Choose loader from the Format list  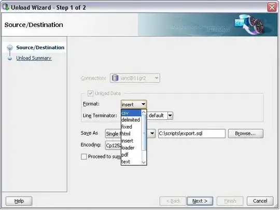coord(131,148)
